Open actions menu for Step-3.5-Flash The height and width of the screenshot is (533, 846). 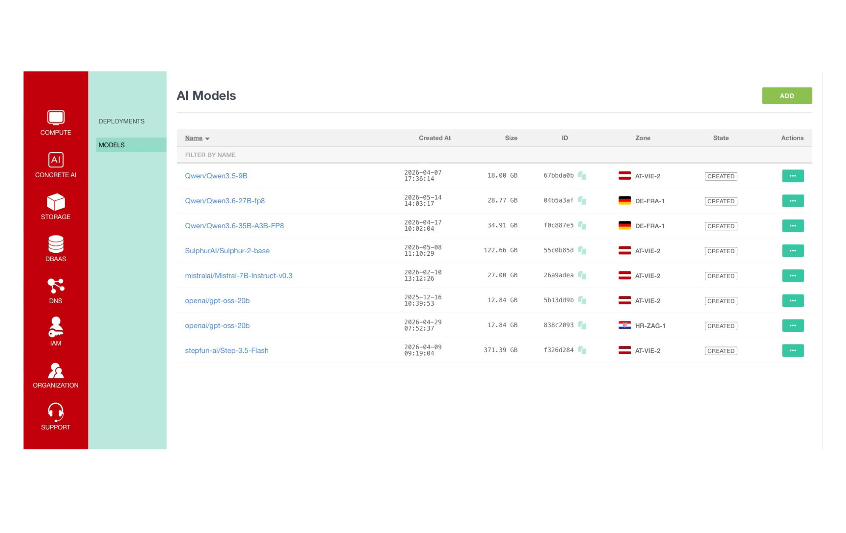pos(793,350)
